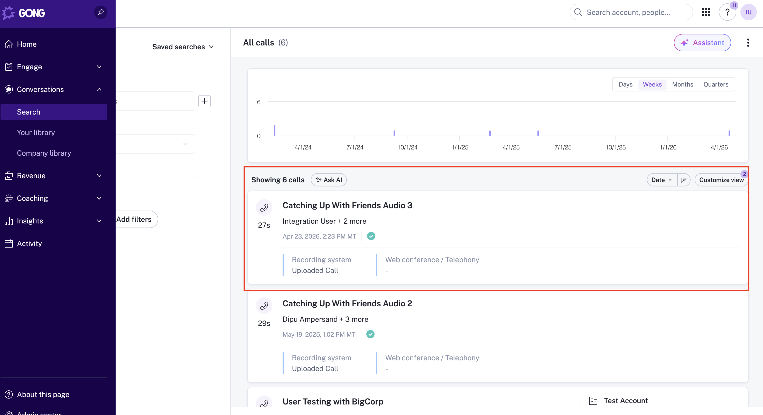This screenshot has height=415, width=763.
Task: Open the Activity page
Action: (29, 243)
